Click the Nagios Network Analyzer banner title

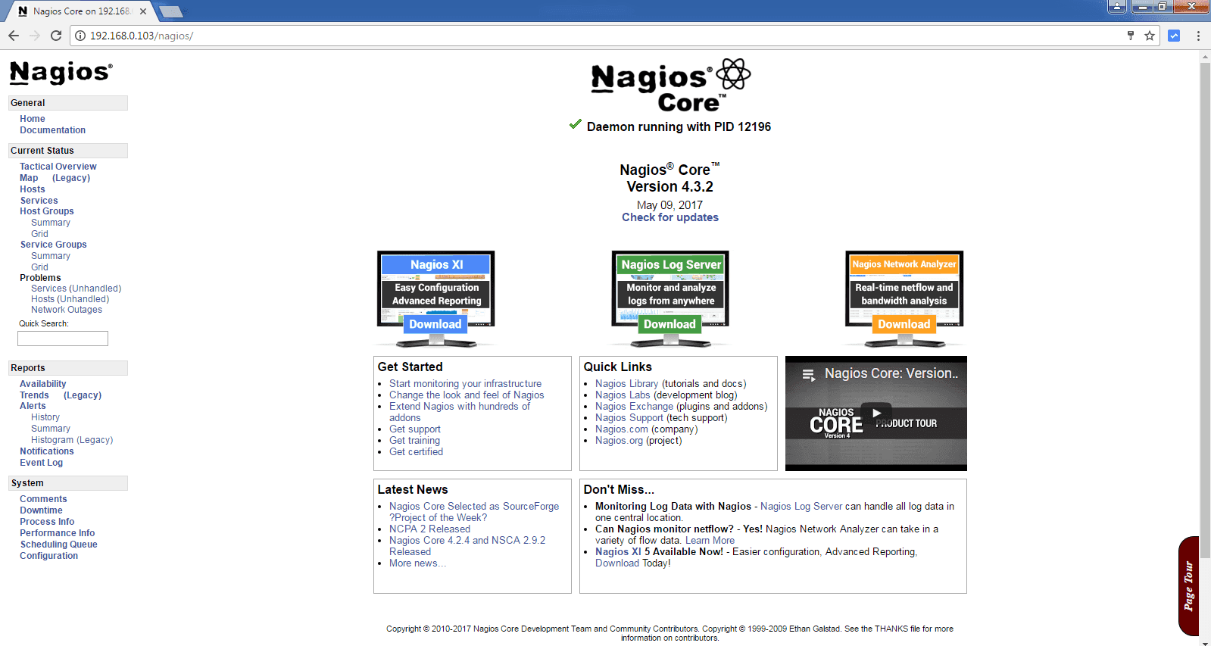(x=904, y=264)
